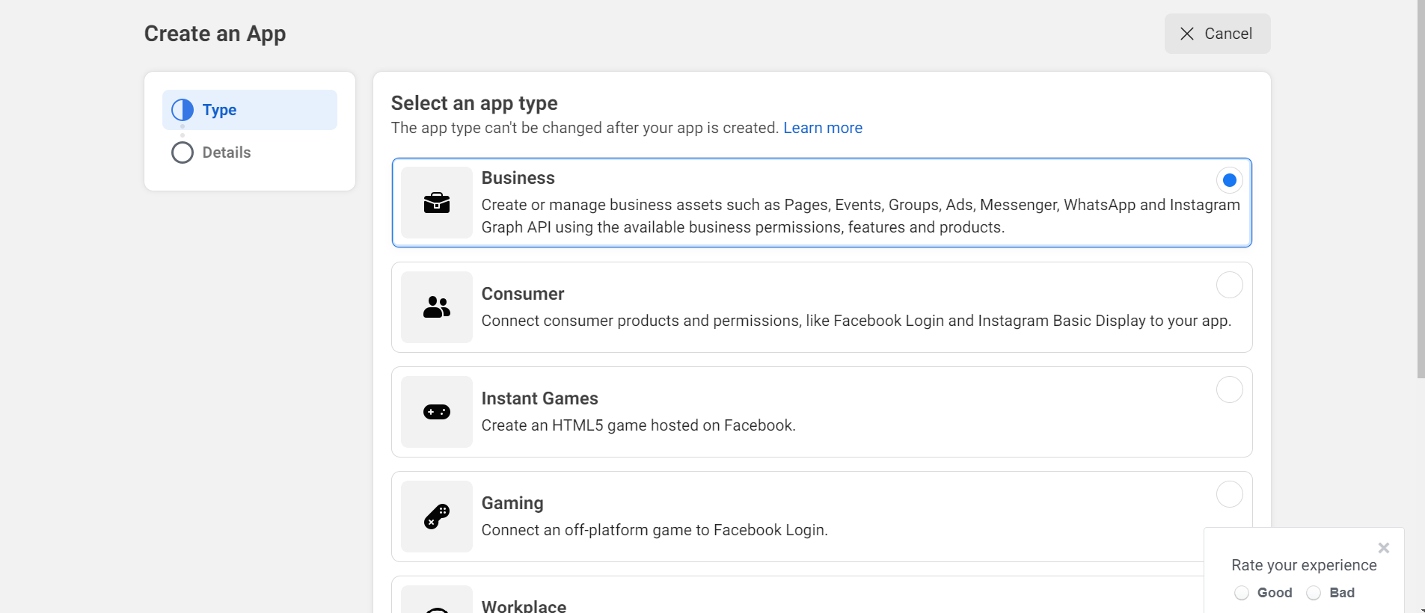The width and height of the screenshot is (1425, 613).
Task: Click the Workplace heading text
Action: (x=524, y=606)
